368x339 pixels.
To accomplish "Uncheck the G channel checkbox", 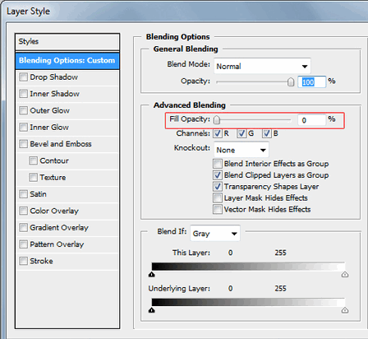I will 241,133.
